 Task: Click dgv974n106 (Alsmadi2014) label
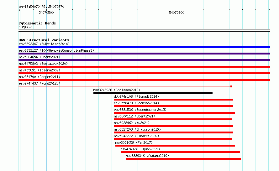pyautogui.click(x=136, y=96)
